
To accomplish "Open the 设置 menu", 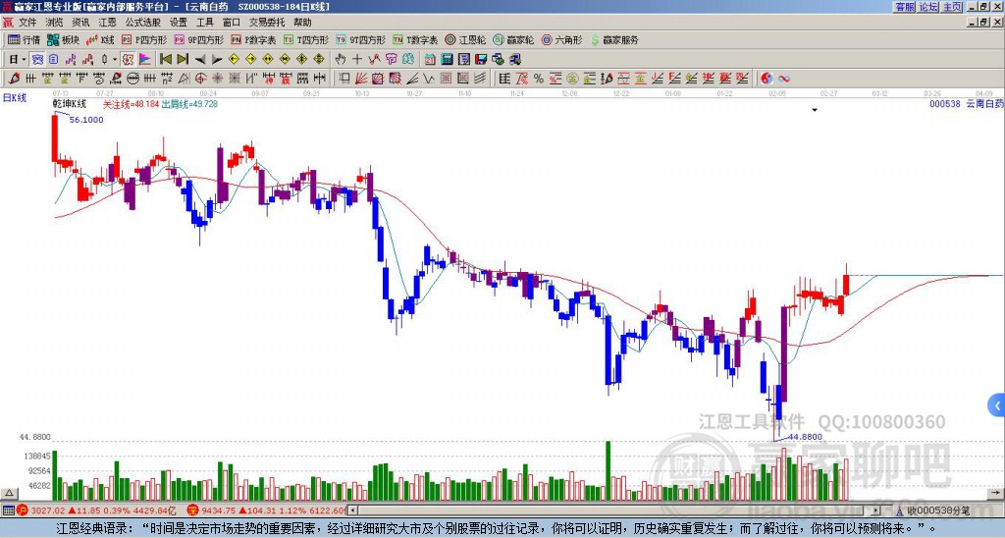I will pos(179,23).
